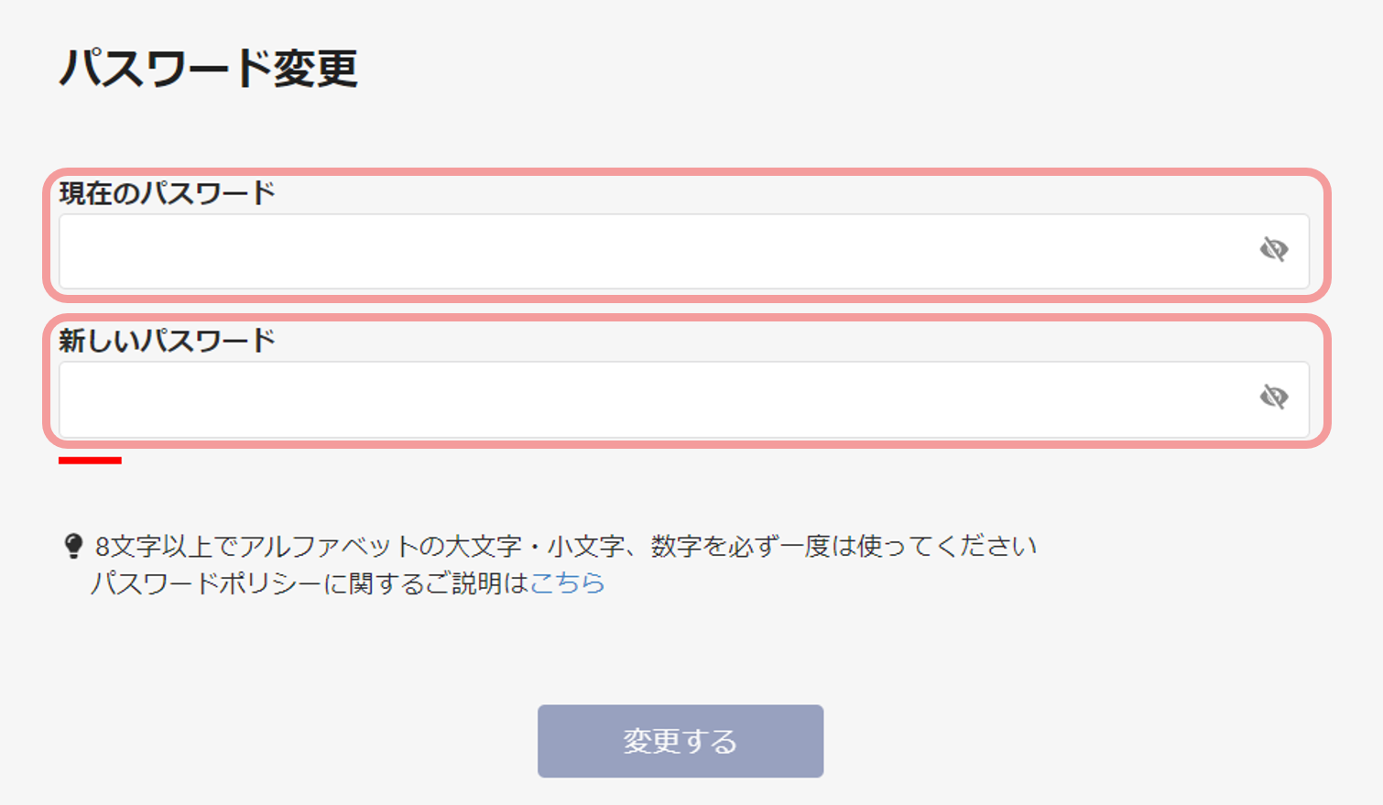Reveal current password with crossed-eye icon

point(1274,249)
